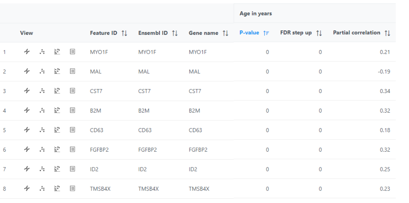Select B2M in Feature ID column
Viewport: 409px width, 203px height.
point(95,110)
